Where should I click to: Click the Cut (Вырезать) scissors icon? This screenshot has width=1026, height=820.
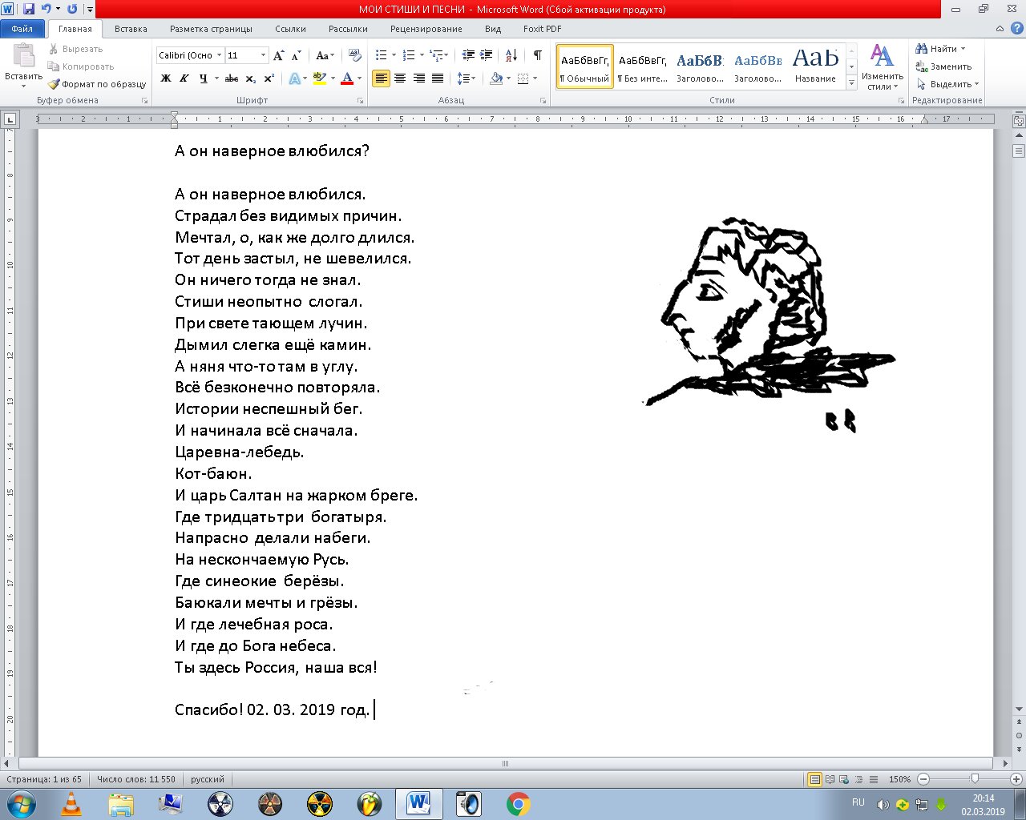pos(54,49)
